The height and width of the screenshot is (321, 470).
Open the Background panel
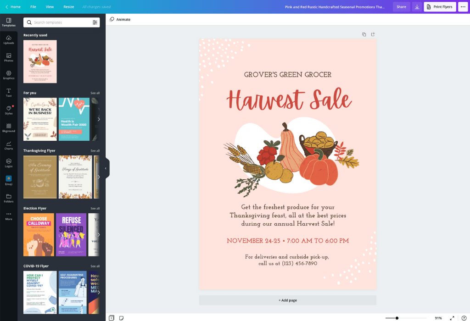(x=8, y=128)
